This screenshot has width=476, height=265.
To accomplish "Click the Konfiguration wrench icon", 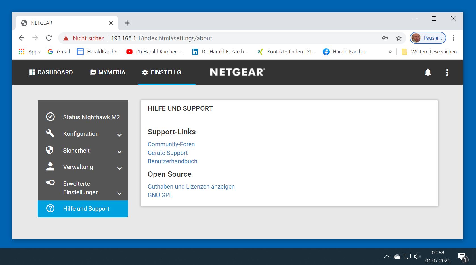I will pyautogui.click(x=50, y=133).
